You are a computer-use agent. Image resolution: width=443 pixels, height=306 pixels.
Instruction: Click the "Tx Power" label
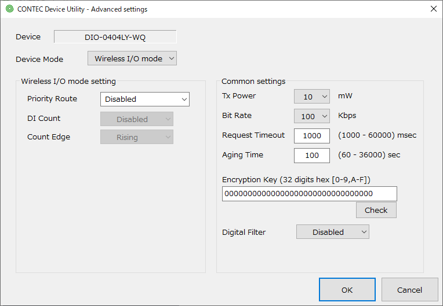coord(239,96)
